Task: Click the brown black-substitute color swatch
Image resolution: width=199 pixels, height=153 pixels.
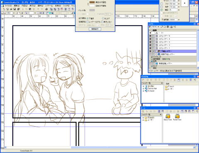Action: pos(92,2)
